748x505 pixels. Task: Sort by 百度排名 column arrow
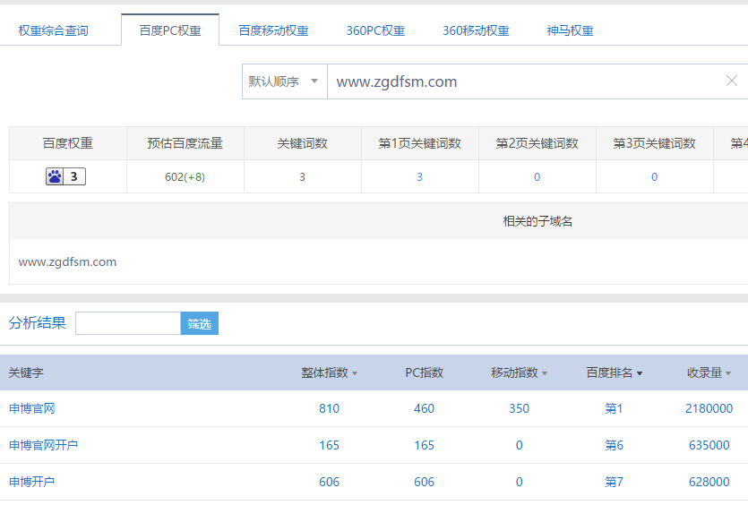pyautogui.click(x=640, y=373)
